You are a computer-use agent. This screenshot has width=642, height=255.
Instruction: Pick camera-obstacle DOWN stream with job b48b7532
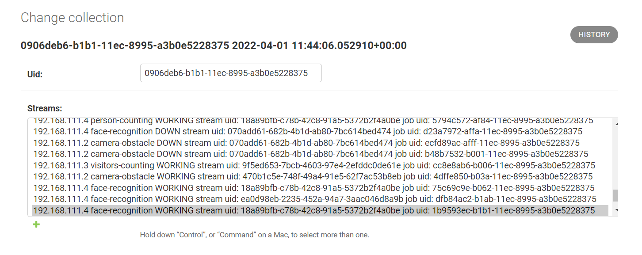310,154
